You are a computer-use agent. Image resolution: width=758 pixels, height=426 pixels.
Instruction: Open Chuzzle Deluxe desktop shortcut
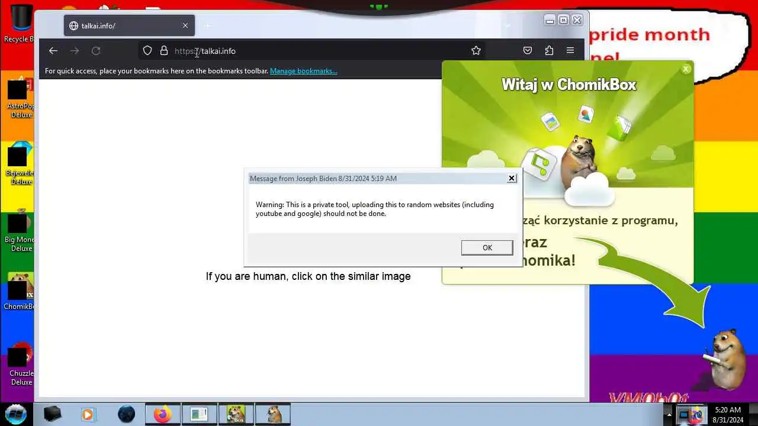pos(21,364)
